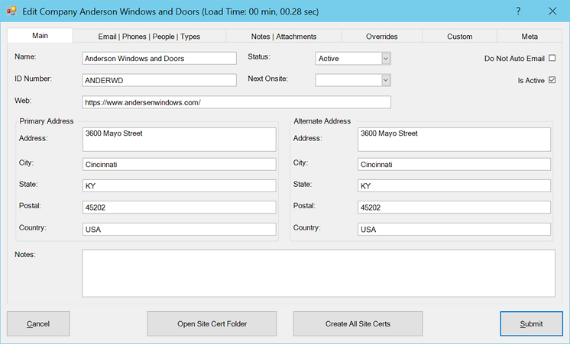Click the Status label
This screenshot has height=344, width=570.
tap(259, 56)
